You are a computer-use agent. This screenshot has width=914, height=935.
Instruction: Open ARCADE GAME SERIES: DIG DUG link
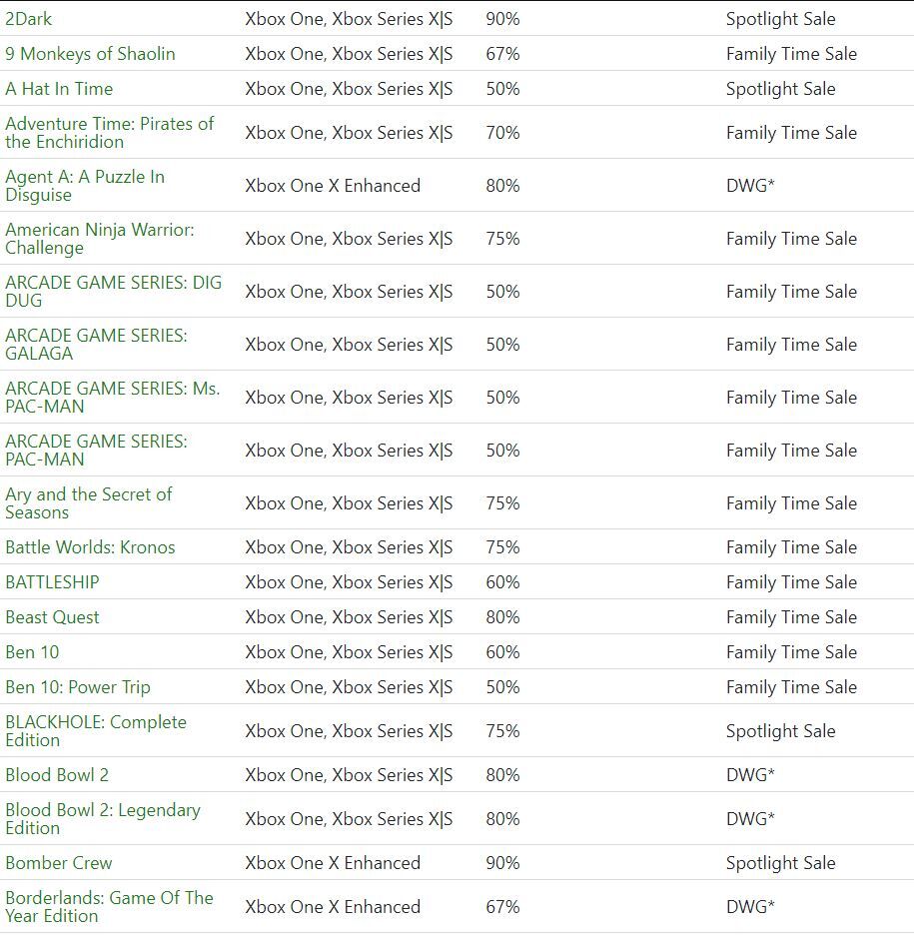pyautogui.click(x=113, y=291)
